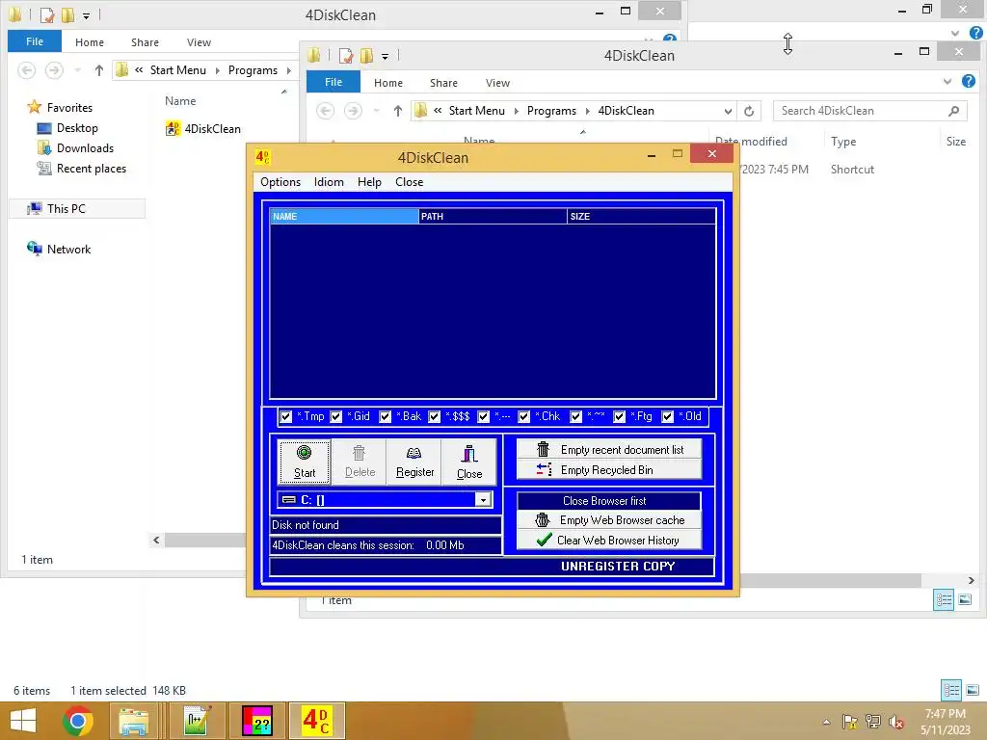Click the Start scan button
The image size is (987, 740).
[x=304, y=462]
